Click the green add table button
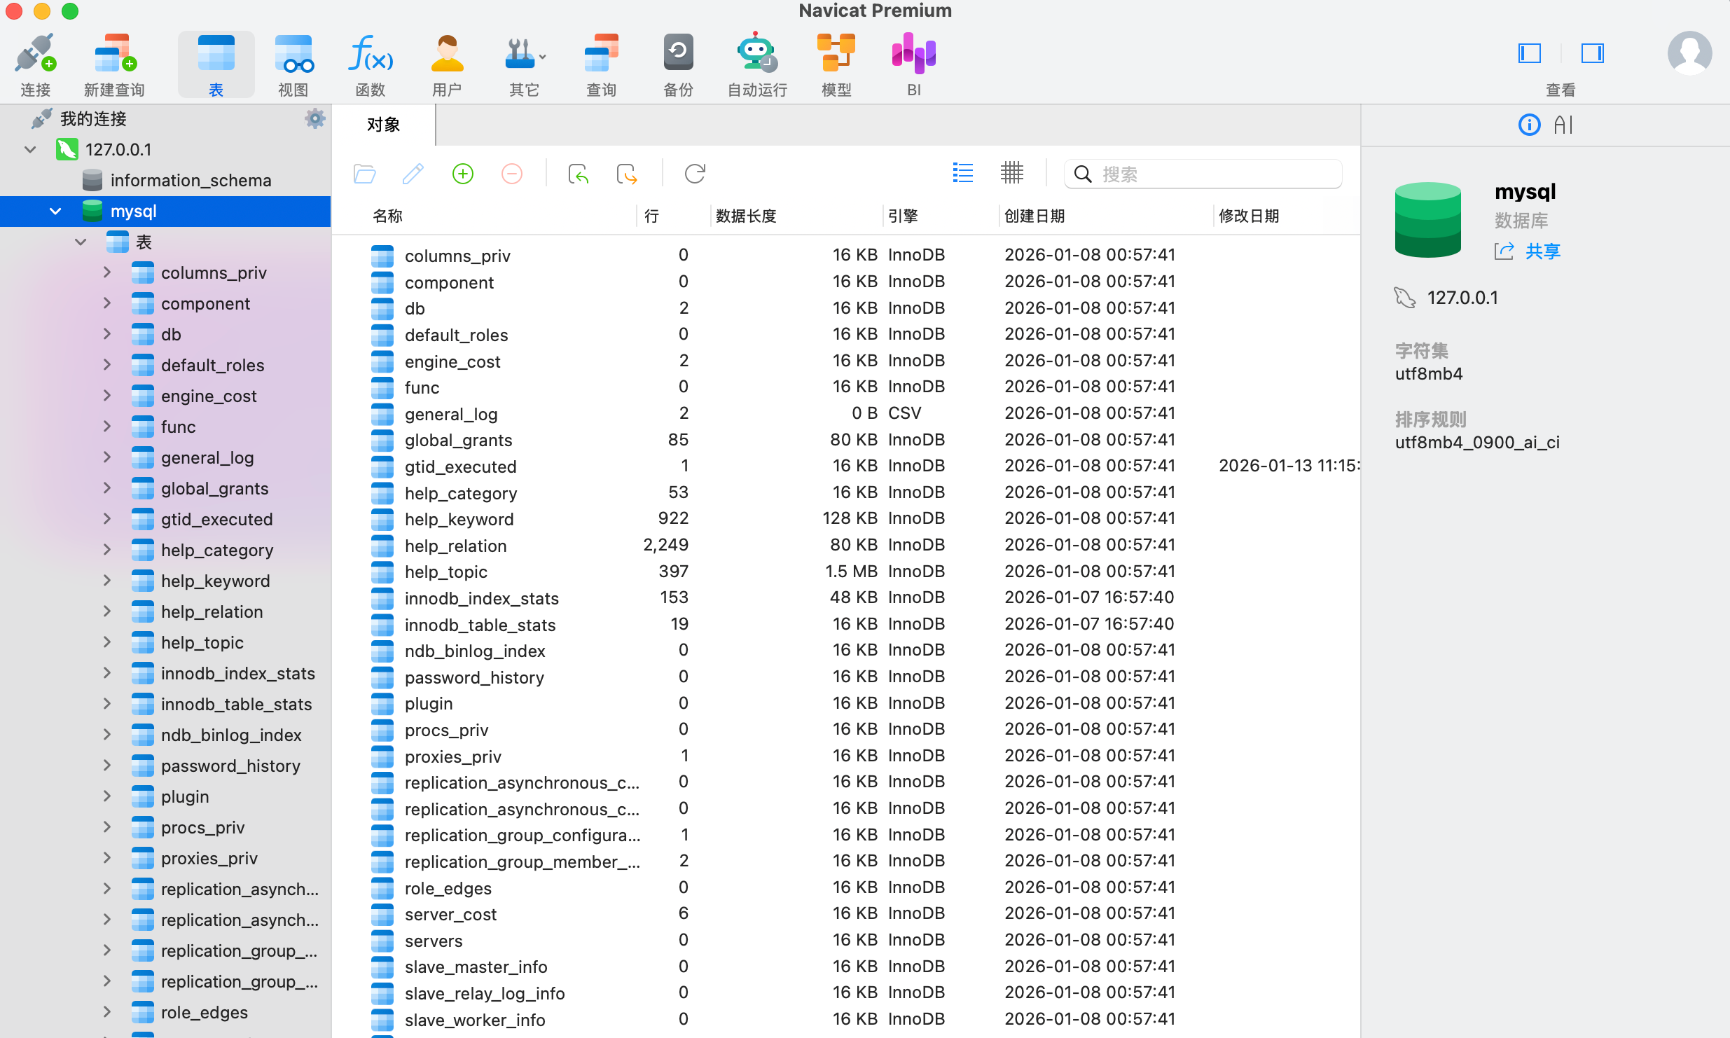Image resolution: width=1730 pixels, height=1038 pixels. pyautogui.click(x=463, y=174)
